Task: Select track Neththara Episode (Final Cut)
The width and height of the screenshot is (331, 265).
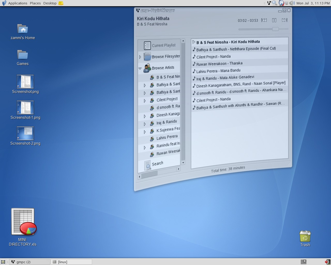Action: [240, 49]
